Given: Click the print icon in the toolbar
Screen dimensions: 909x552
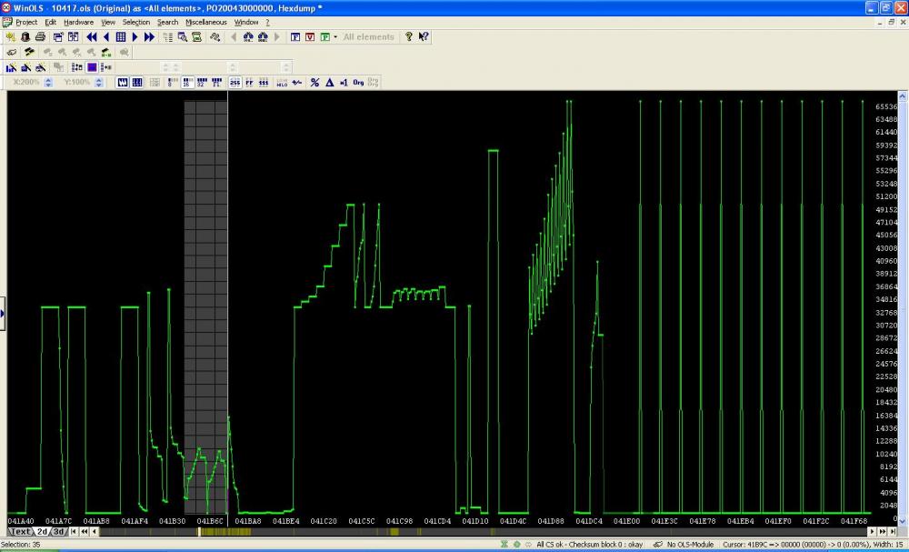Looking at the screenshot, I should pos(40,37).
